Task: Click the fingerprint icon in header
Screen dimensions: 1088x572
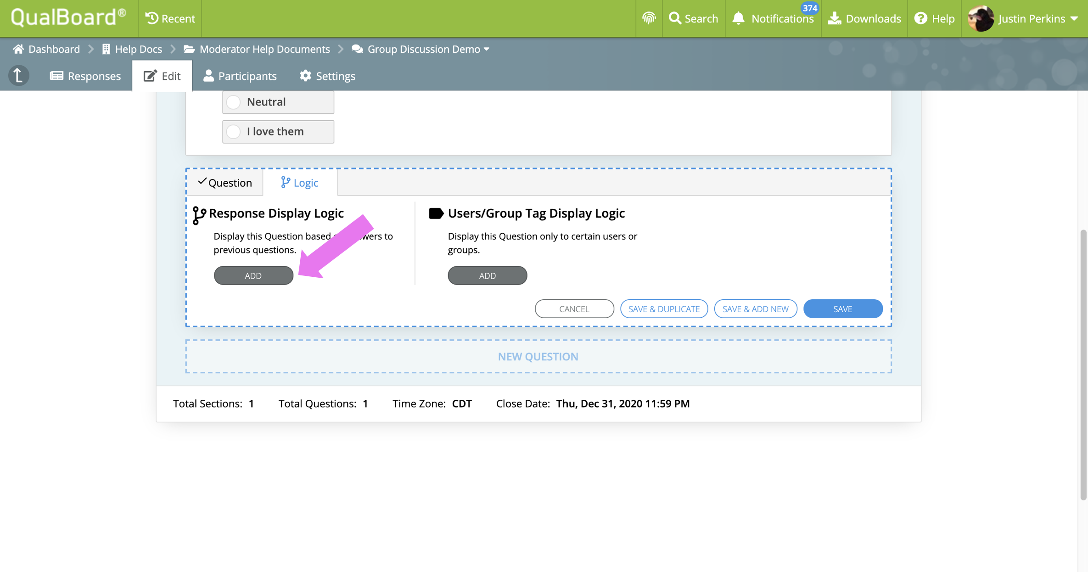Action: point(649,18)
